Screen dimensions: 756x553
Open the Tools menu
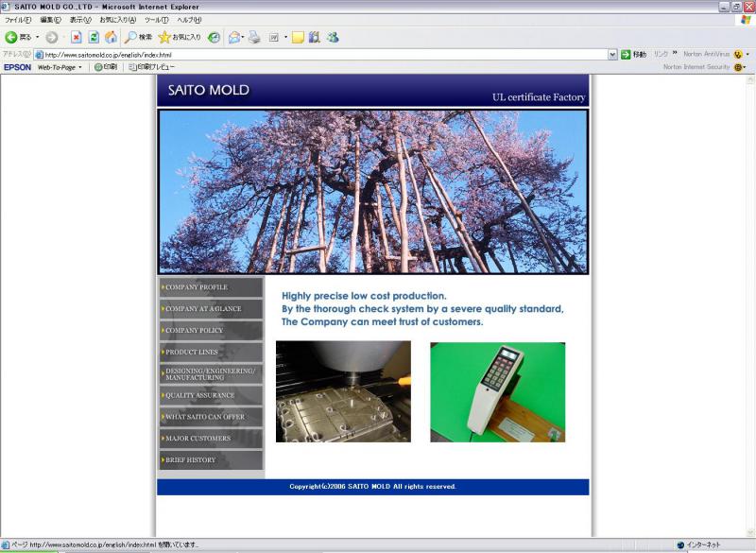point(157,20)
